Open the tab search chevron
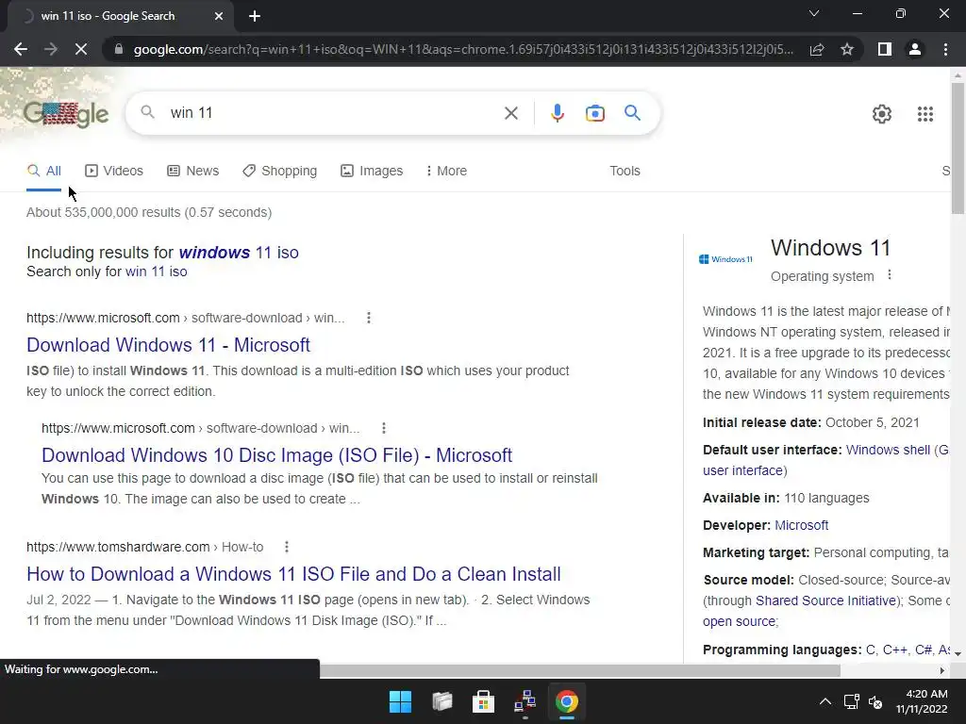966x724 pixels. 814,13
